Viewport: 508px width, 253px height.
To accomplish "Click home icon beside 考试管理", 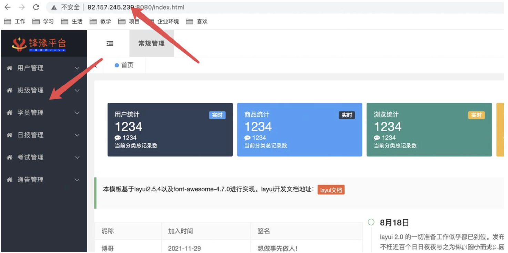I will [10, 157].
